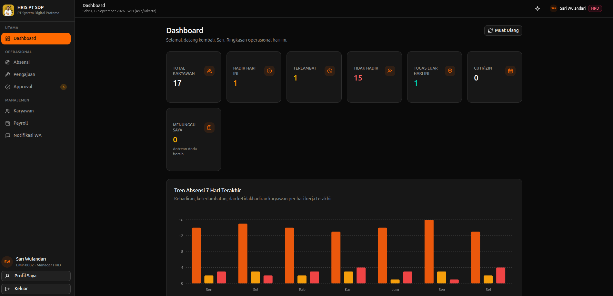This screenshot has height=296, width=613.
Task: Click the tall orange bar for Jum
Action: pyautogui.click(x=382, y=255)
